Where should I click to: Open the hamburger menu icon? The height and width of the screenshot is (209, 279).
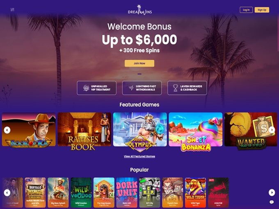pyautogui.click(x=12, y=9)
